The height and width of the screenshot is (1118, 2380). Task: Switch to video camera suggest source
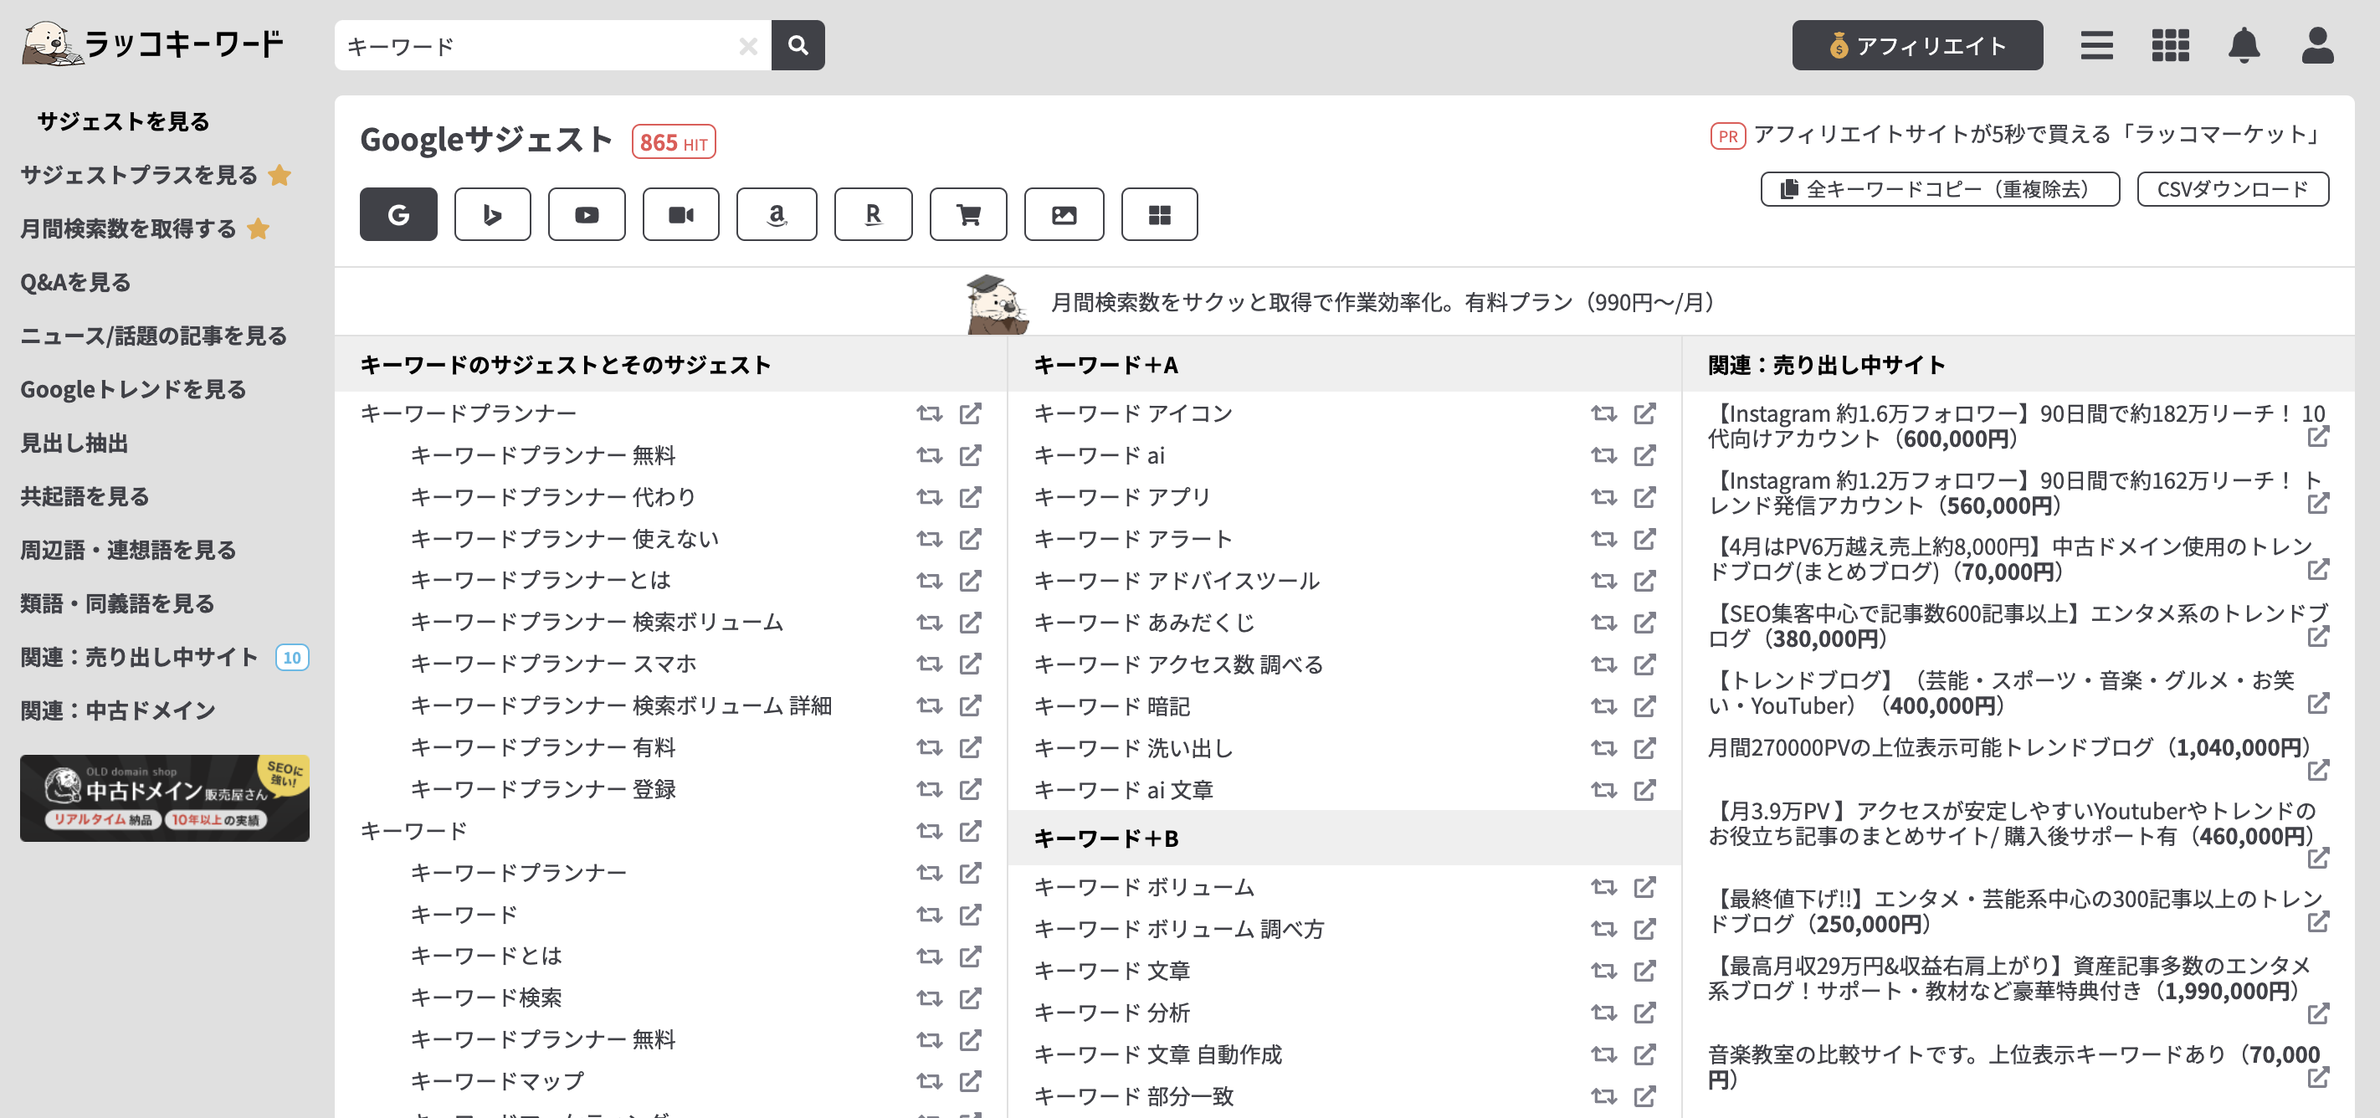pyautogui.click(x=681, y=214)
